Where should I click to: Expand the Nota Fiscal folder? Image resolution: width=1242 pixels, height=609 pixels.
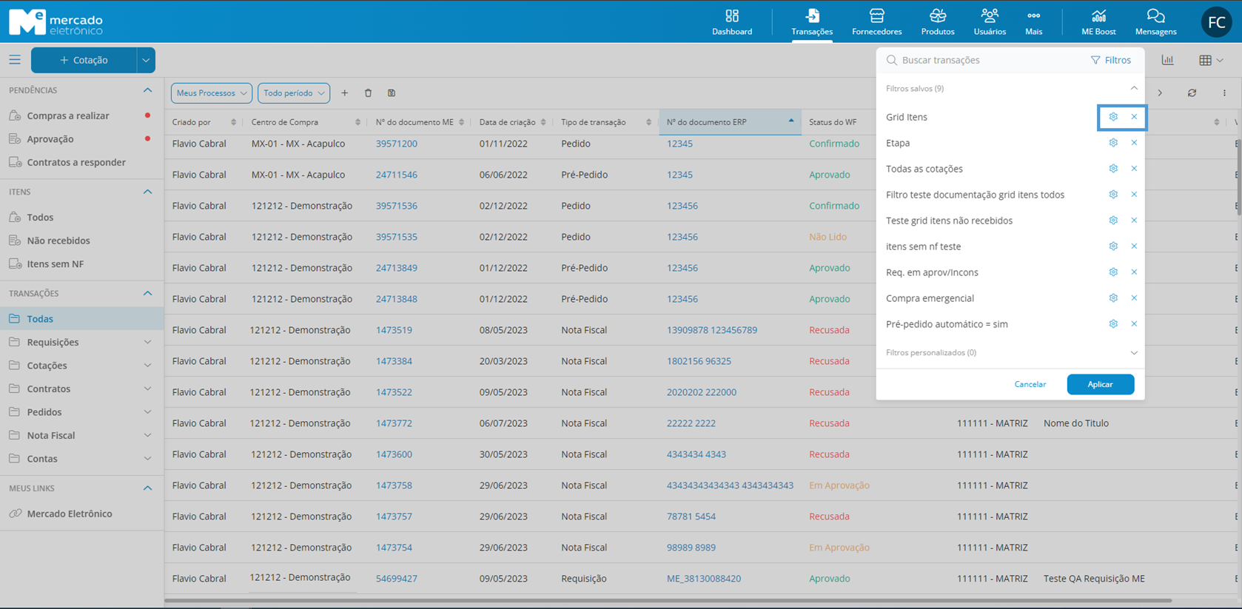point(147,436)
